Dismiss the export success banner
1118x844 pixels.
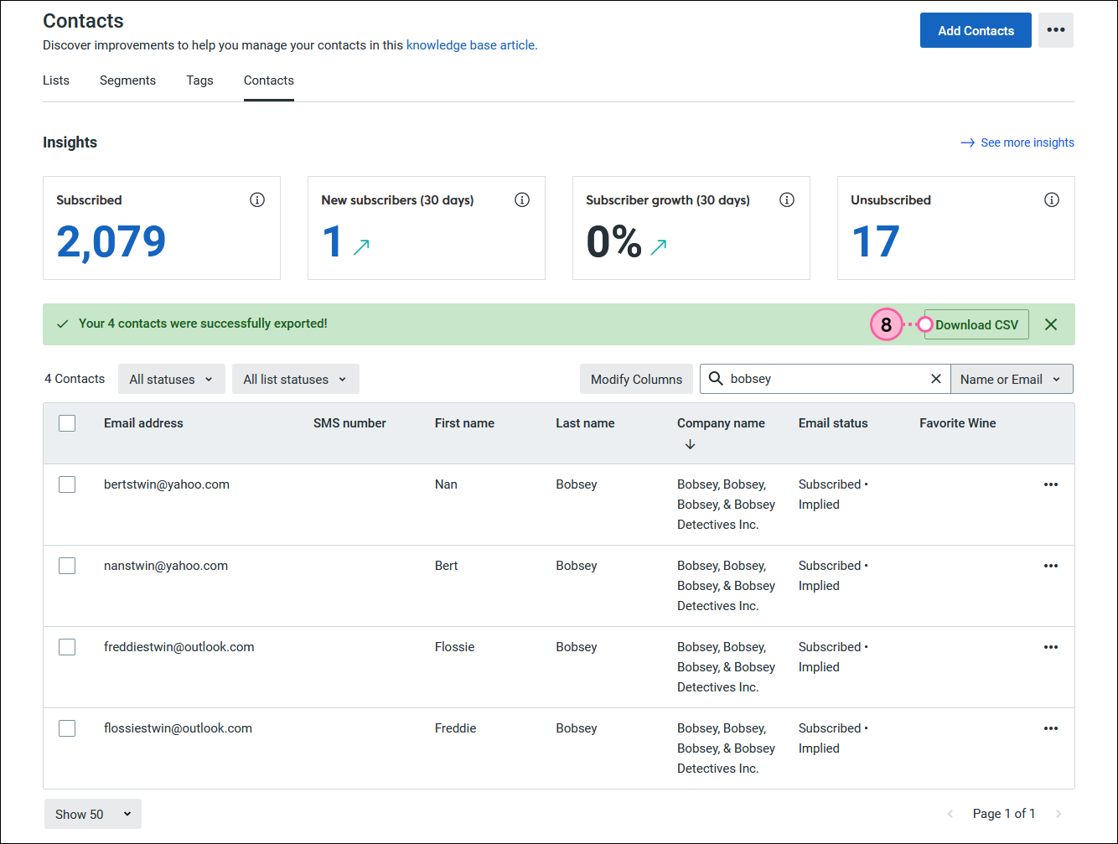pyautogui.click(x=1051, y=324)
